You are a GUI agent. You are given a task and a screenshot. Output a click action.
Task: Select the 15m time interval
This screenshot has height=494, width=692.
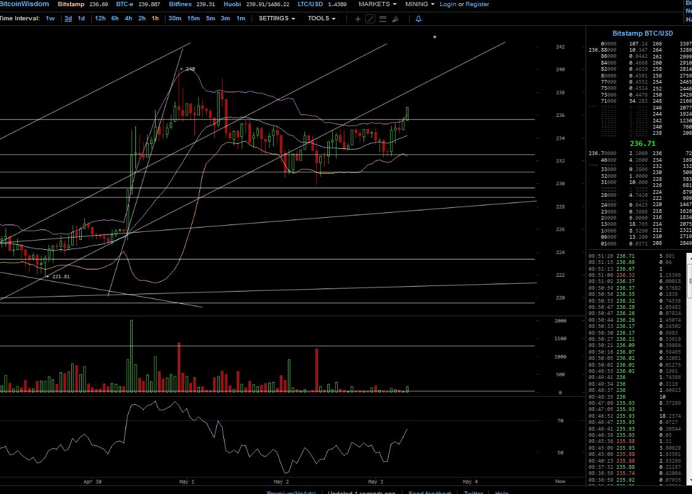click(x=193, y=18)
